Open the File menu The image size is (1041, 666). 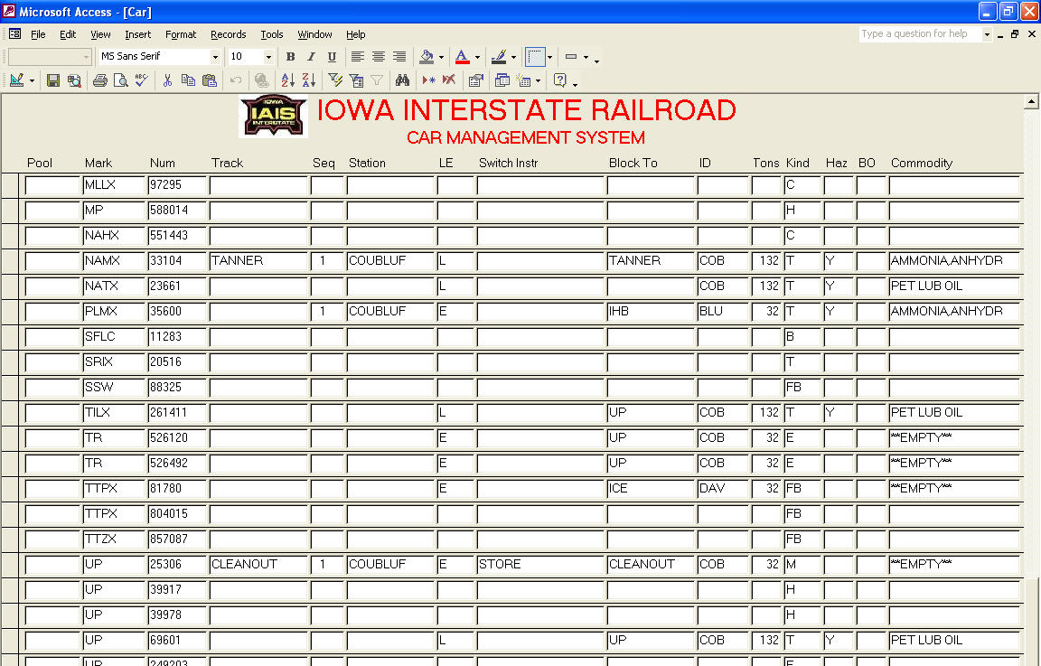point(38,34)
